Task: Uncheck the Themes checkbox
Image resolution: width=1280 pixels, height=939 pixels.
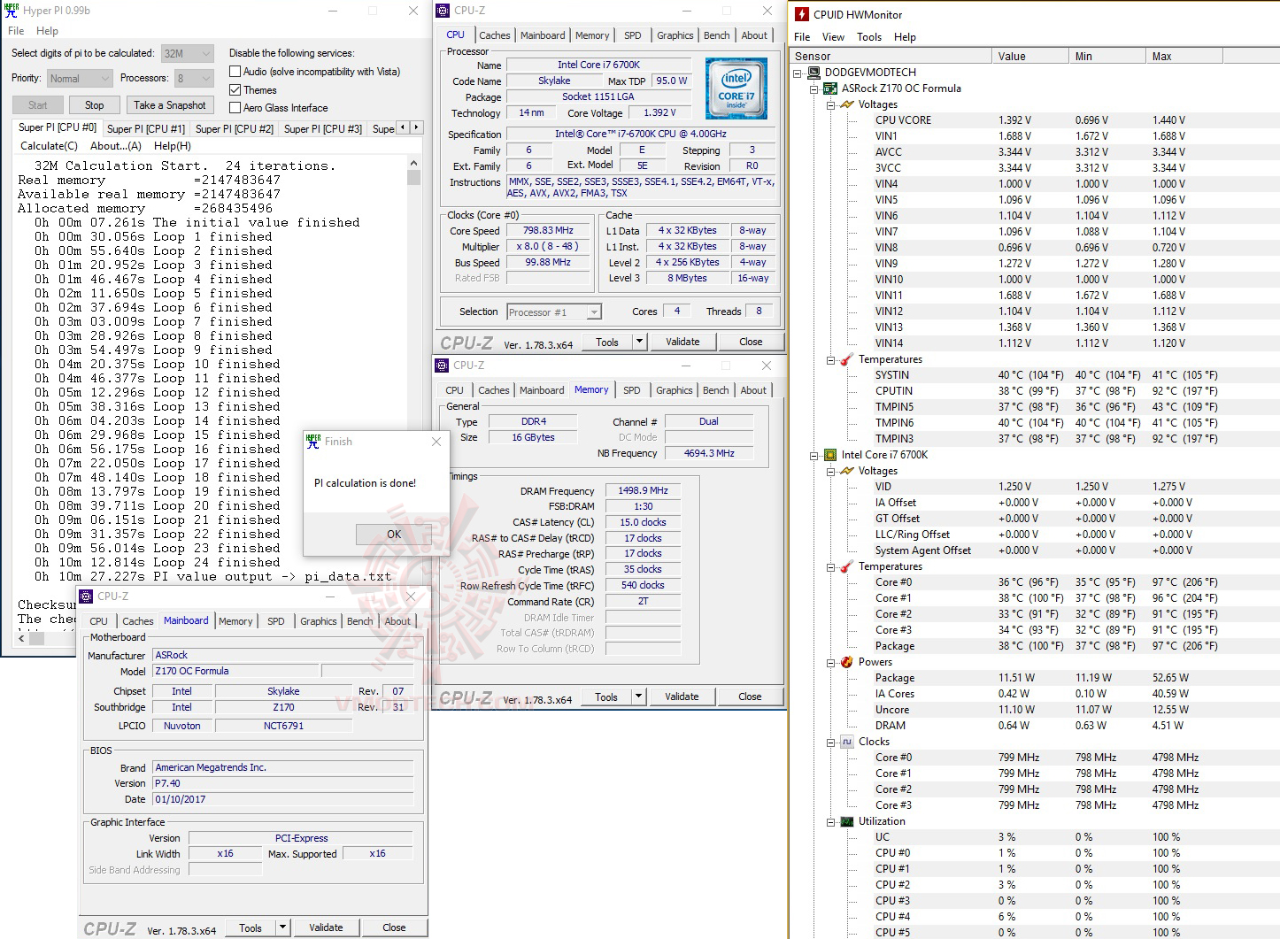Action: 235,89
